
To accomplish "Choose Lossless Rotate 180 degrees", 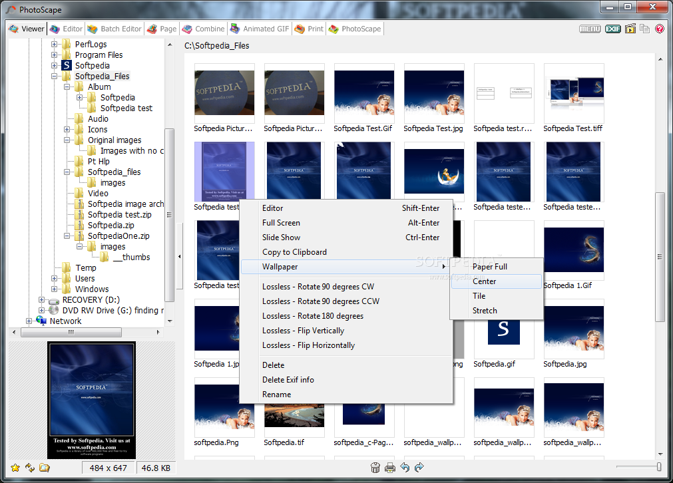I will pyautogui.click(x=347, y=316).
